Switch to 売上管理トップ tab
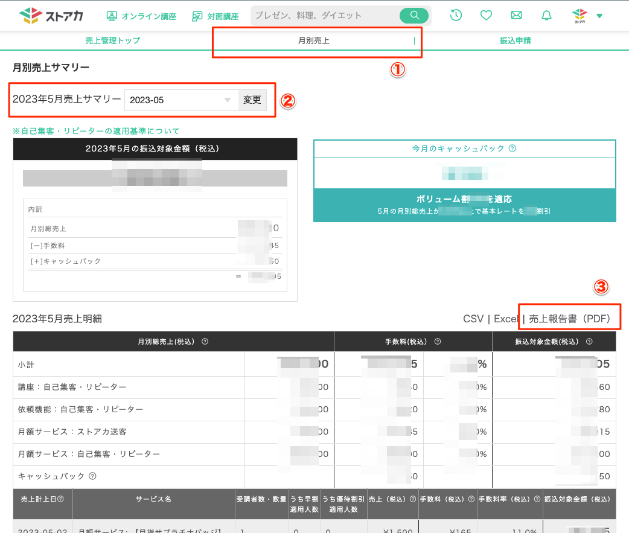The width and height of the screenshot is (629, 533). pos(113,40)
